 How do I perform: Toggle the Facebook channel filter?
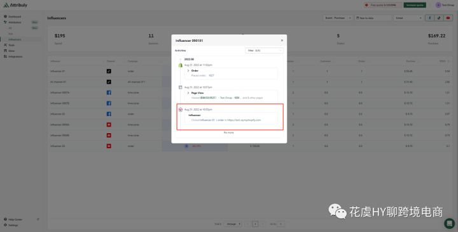429,18
